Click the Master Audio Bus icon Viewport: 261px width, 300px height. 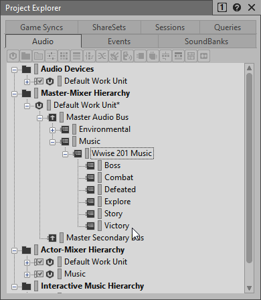[52, 117]
